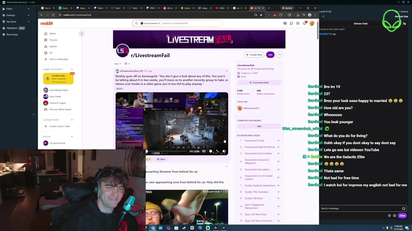This screenshot has width=412, height=231.
Task: Open emoji picker in chat message box
Action: click(404, 209)
